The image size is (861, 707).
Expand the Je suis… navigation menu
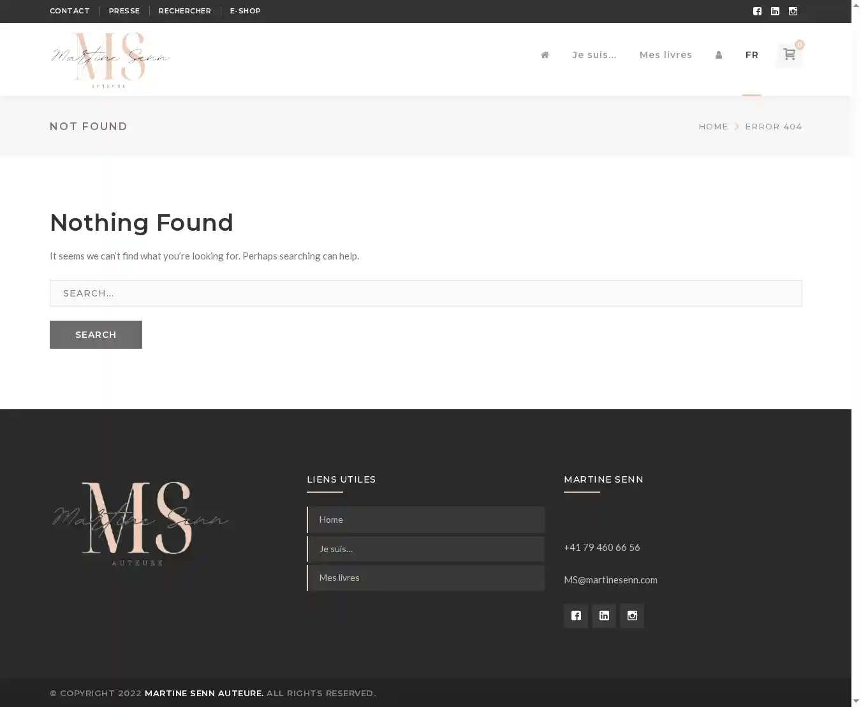pyautogui.click(x=594, y=55)
